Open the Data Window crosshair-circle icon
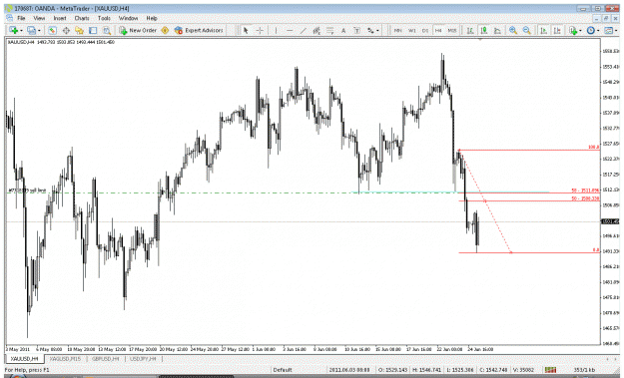 [x=66, y=30]
